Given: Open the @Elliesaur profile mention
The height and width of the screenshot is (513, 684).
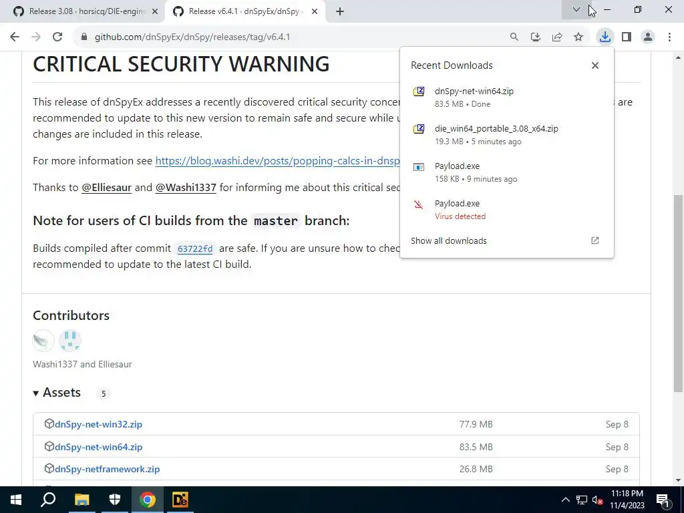Looking at the screenshot, I should [106, 188].
